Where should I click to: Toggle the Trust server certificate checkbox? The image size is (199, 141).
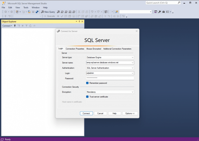pyautogui.click(x=87, y=97)
